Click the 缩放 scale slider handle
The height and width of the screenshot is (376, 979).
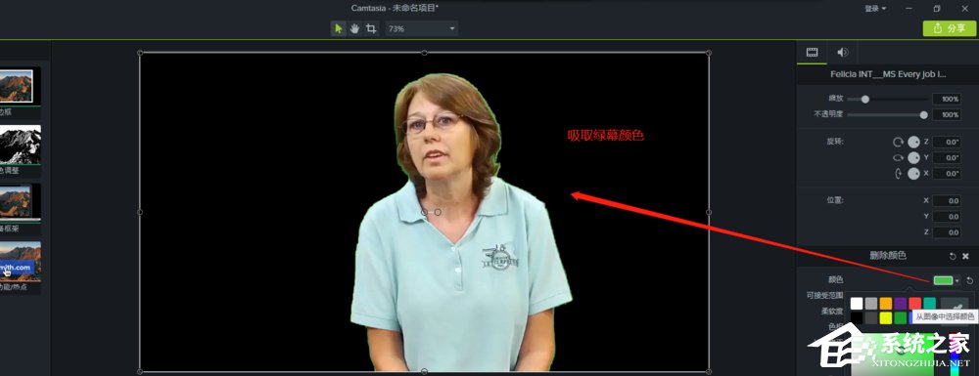864,99
